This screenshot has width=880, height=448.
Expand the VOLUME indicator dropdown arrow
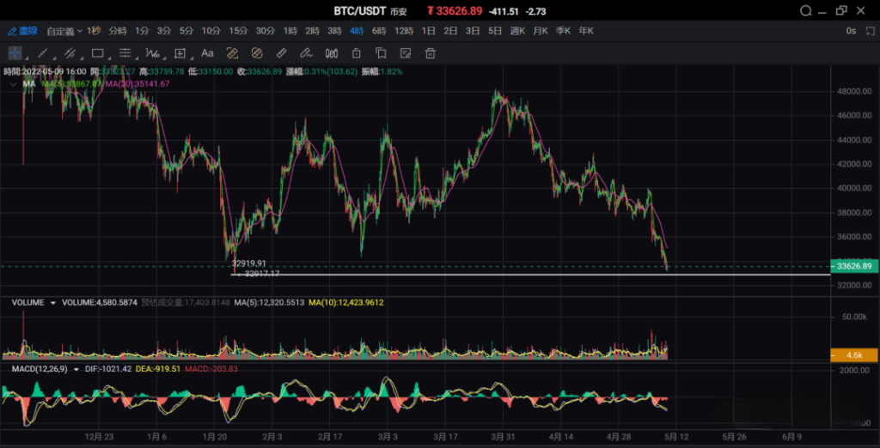52,303
